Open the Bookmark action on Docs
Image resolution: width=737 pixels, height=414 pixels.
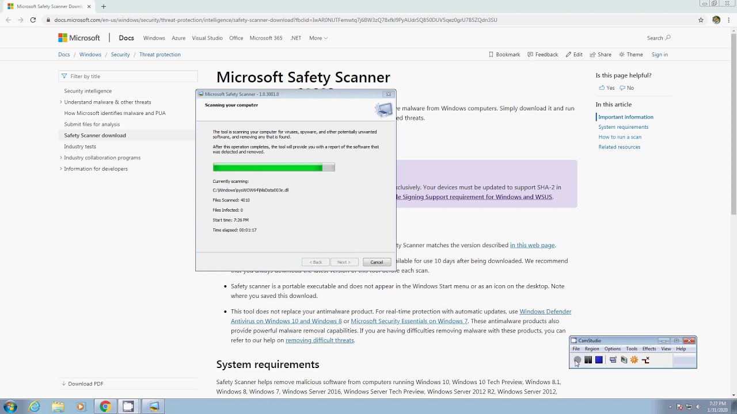[x=504, y=55]
